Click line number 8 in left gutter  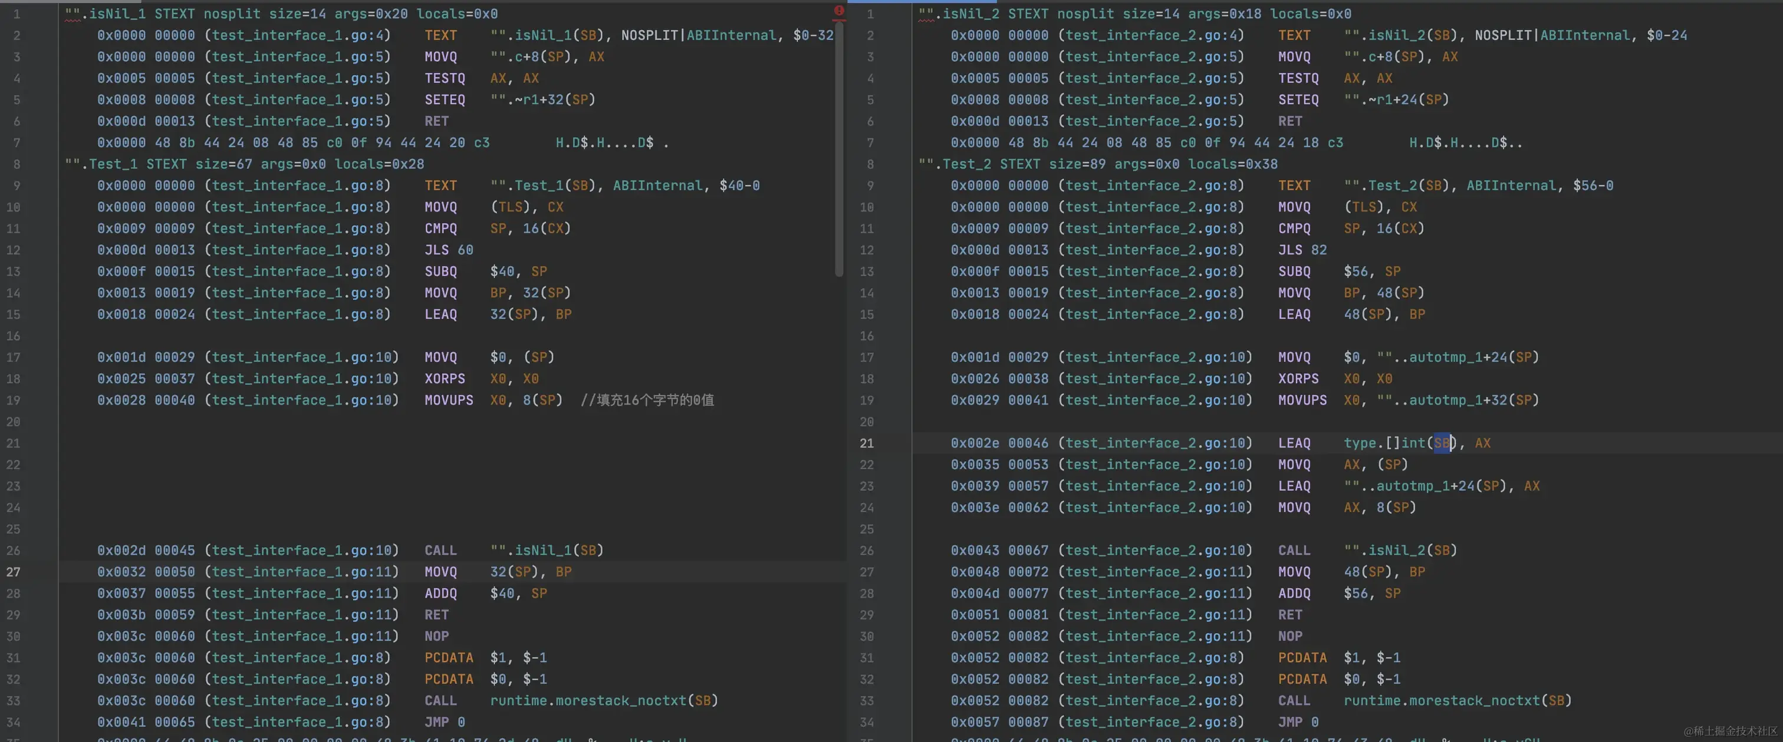click(16, 164)
